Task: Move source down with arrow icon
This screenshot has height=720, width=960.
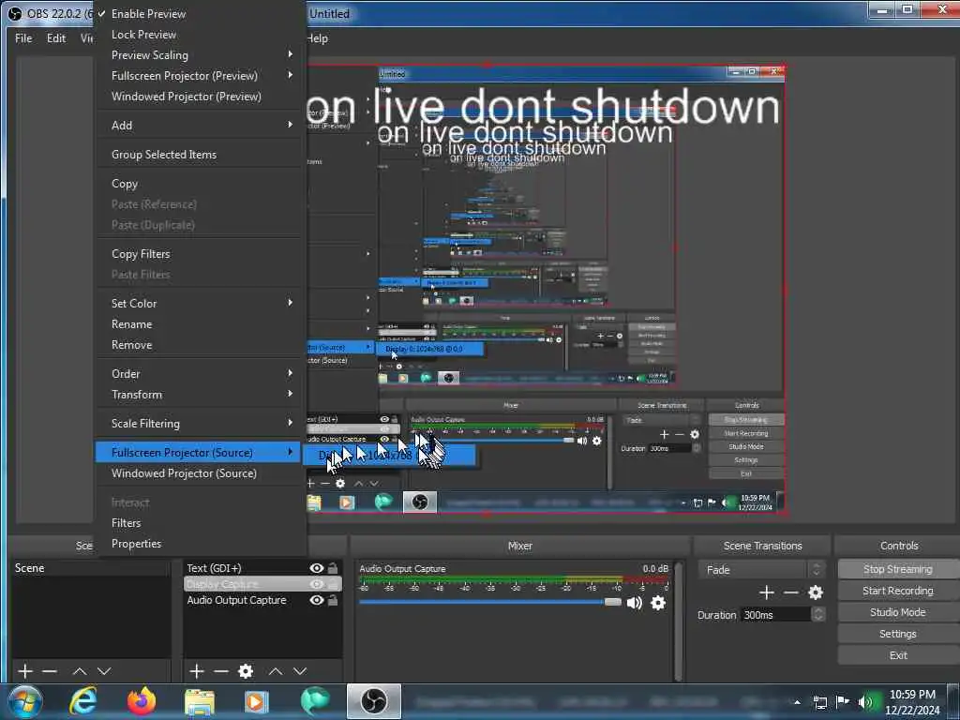Action: pos(300,671)
